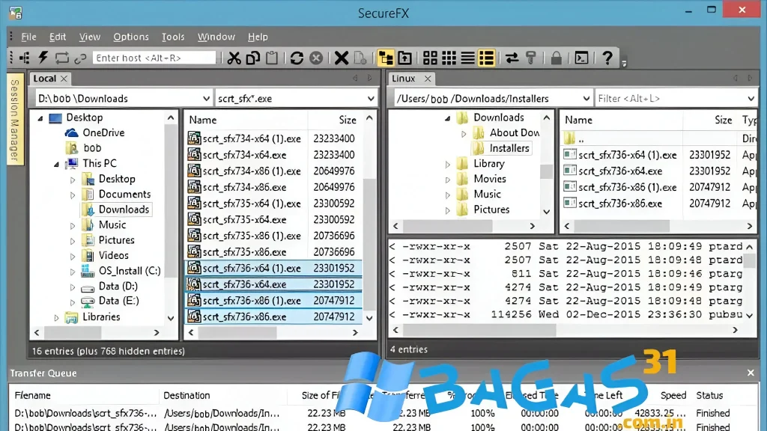Click the Paste clipboard icon
Viewport: 767px width, 431px height.
[272, 58]
